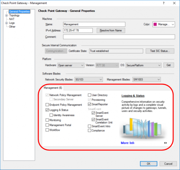Click the help question mark icon

[x=163, y=3]
